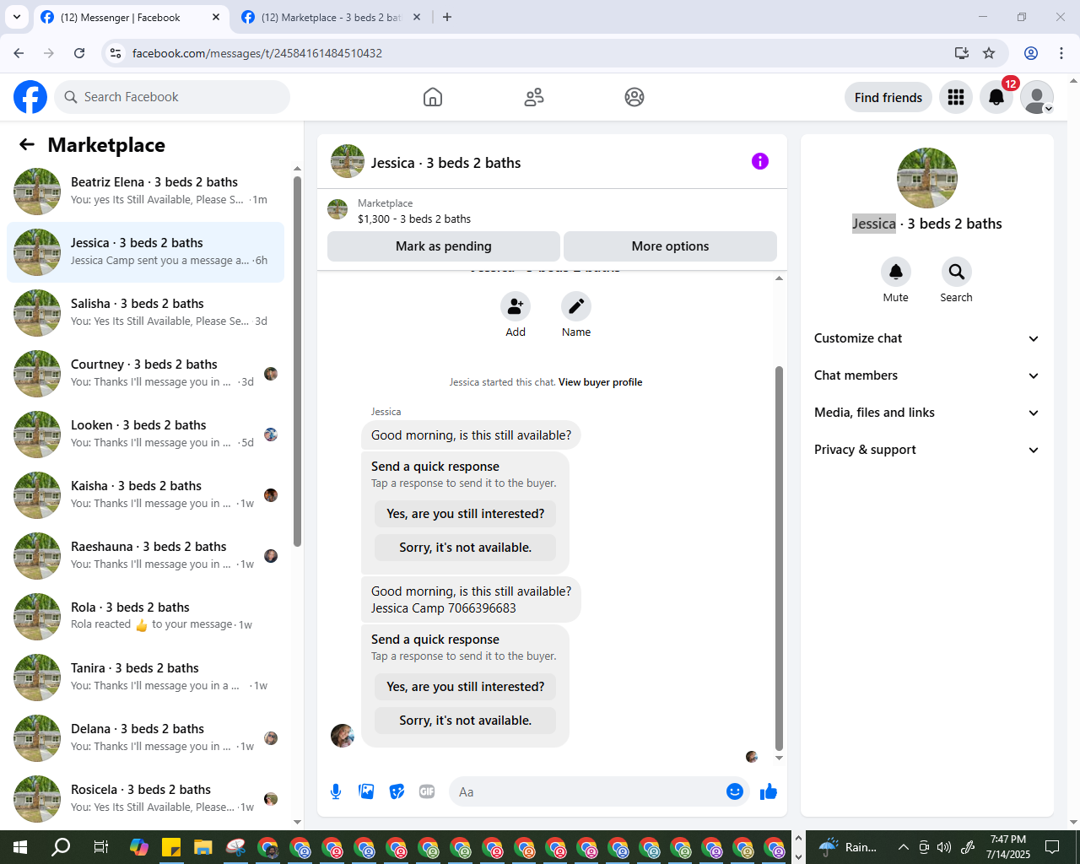Reload the page in browser toolbar

(x=79, y=53)
